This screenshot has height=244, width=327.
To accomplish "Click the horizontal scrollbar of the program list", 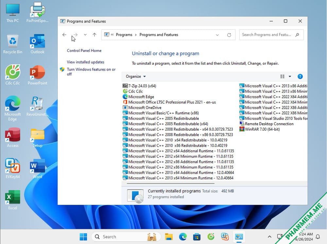I will [x=170, y=184].
